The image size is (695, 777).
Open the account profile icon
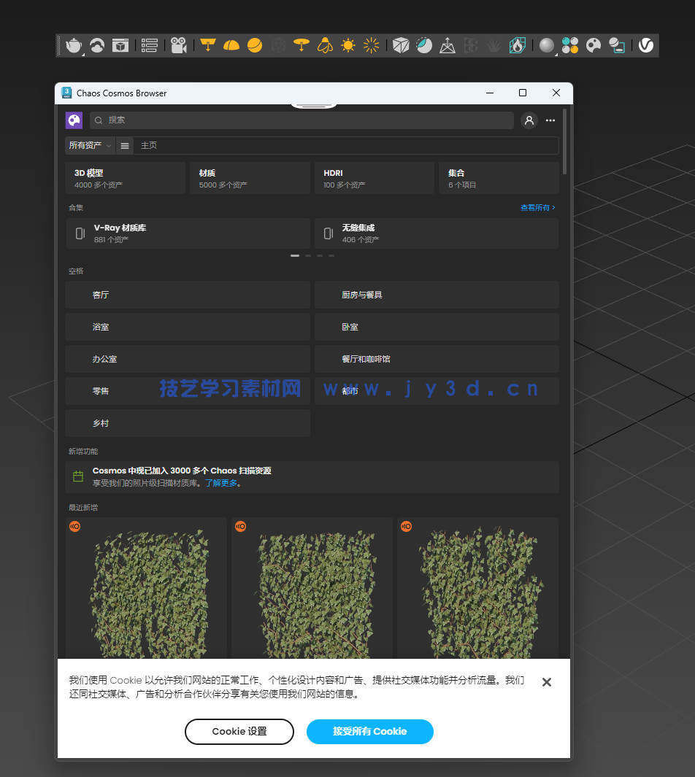529,120
